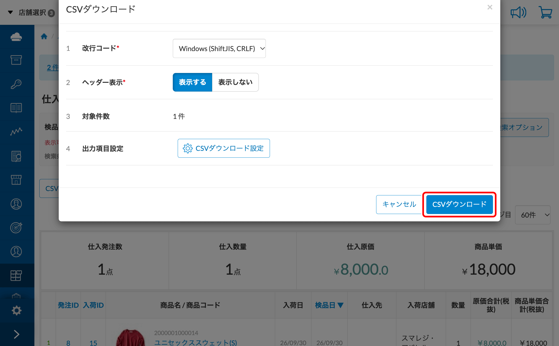Sort by 検品日 column header

coord(329,305)
